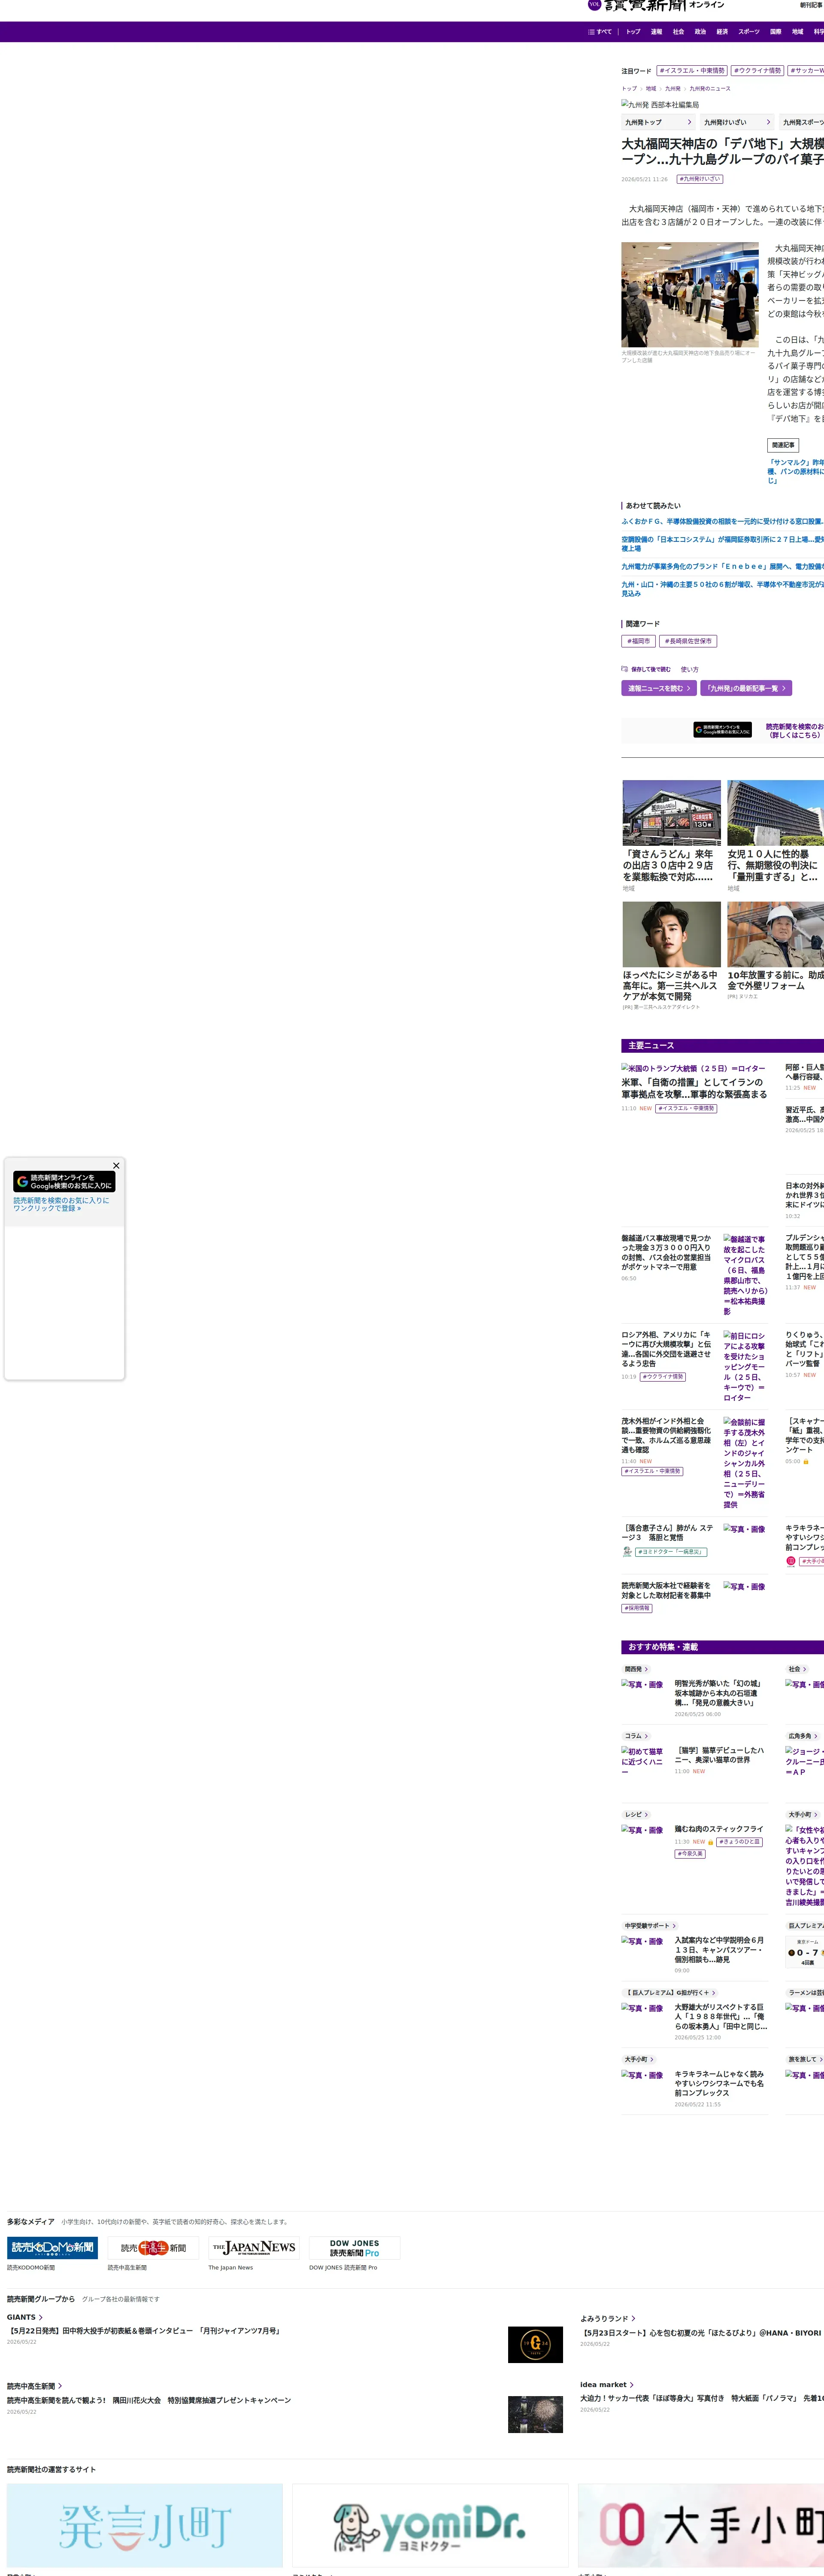Close the Google favorites popup
This screenshot has width=824, height=2576.
(116, 1165)
